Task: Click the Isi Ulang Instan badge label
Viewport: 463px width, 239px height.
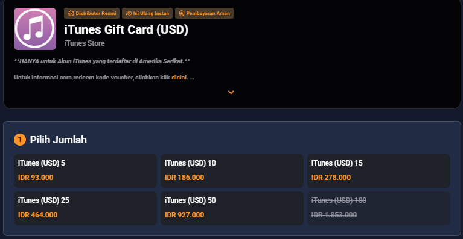Action: [x=151, y=13]
